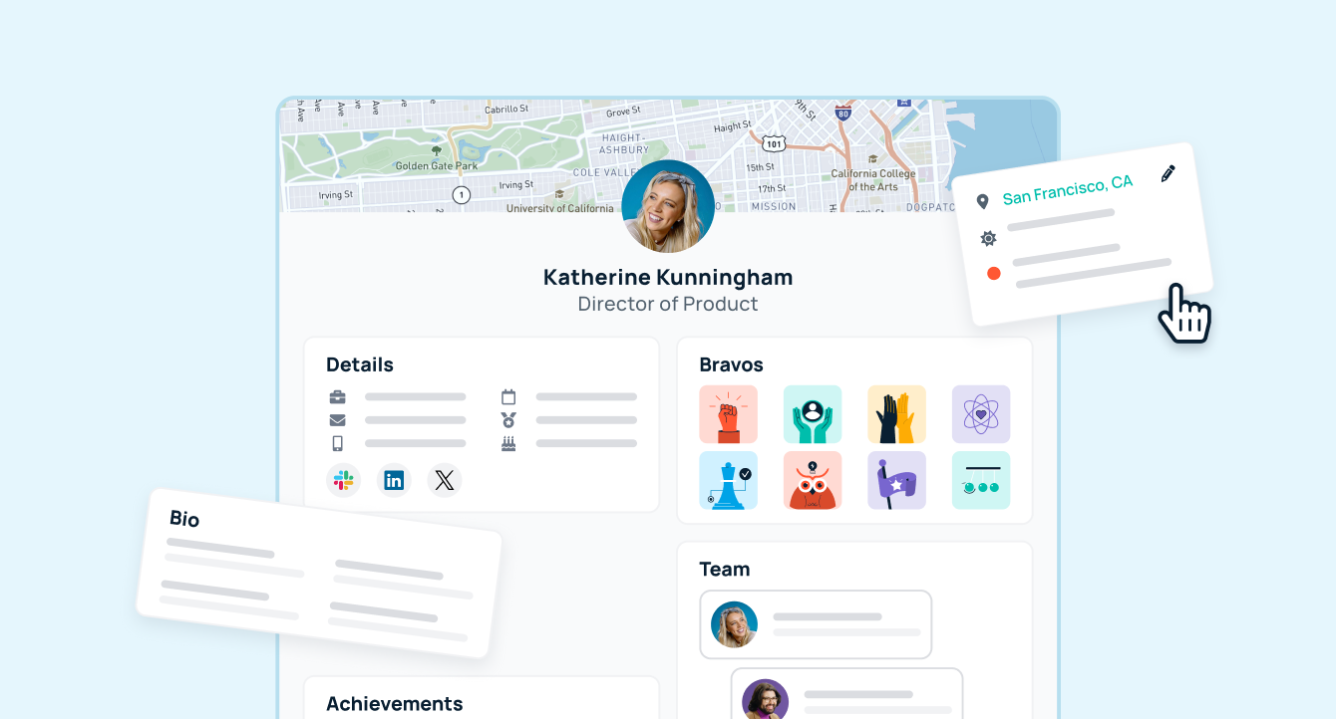Select the atom heart Bravo badge
Viewport: 1336px width, 719px height.
point(981,414)
